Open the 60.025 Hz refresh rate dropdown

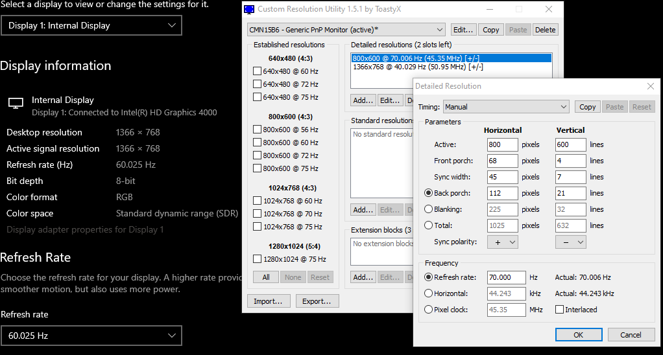click(91, 336)
